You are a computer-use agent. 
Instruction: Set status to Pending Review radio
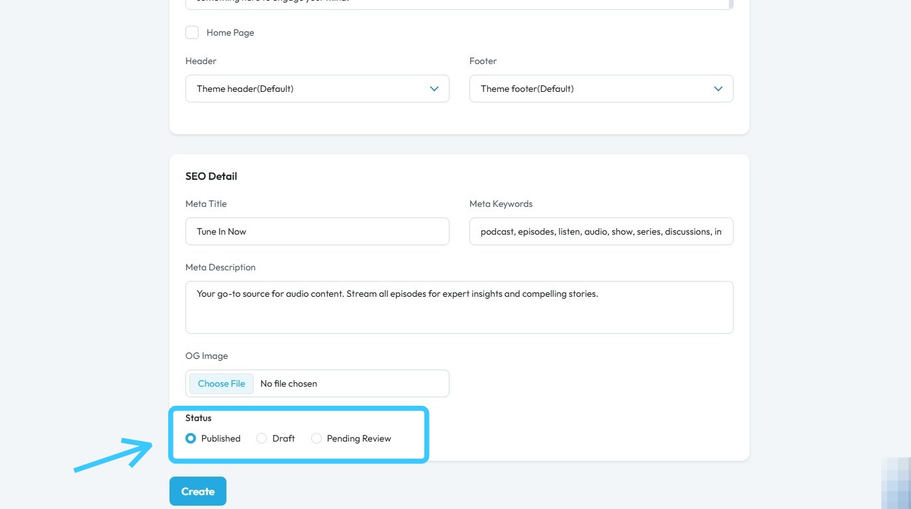pyautogui.click(x=316, y=438)
